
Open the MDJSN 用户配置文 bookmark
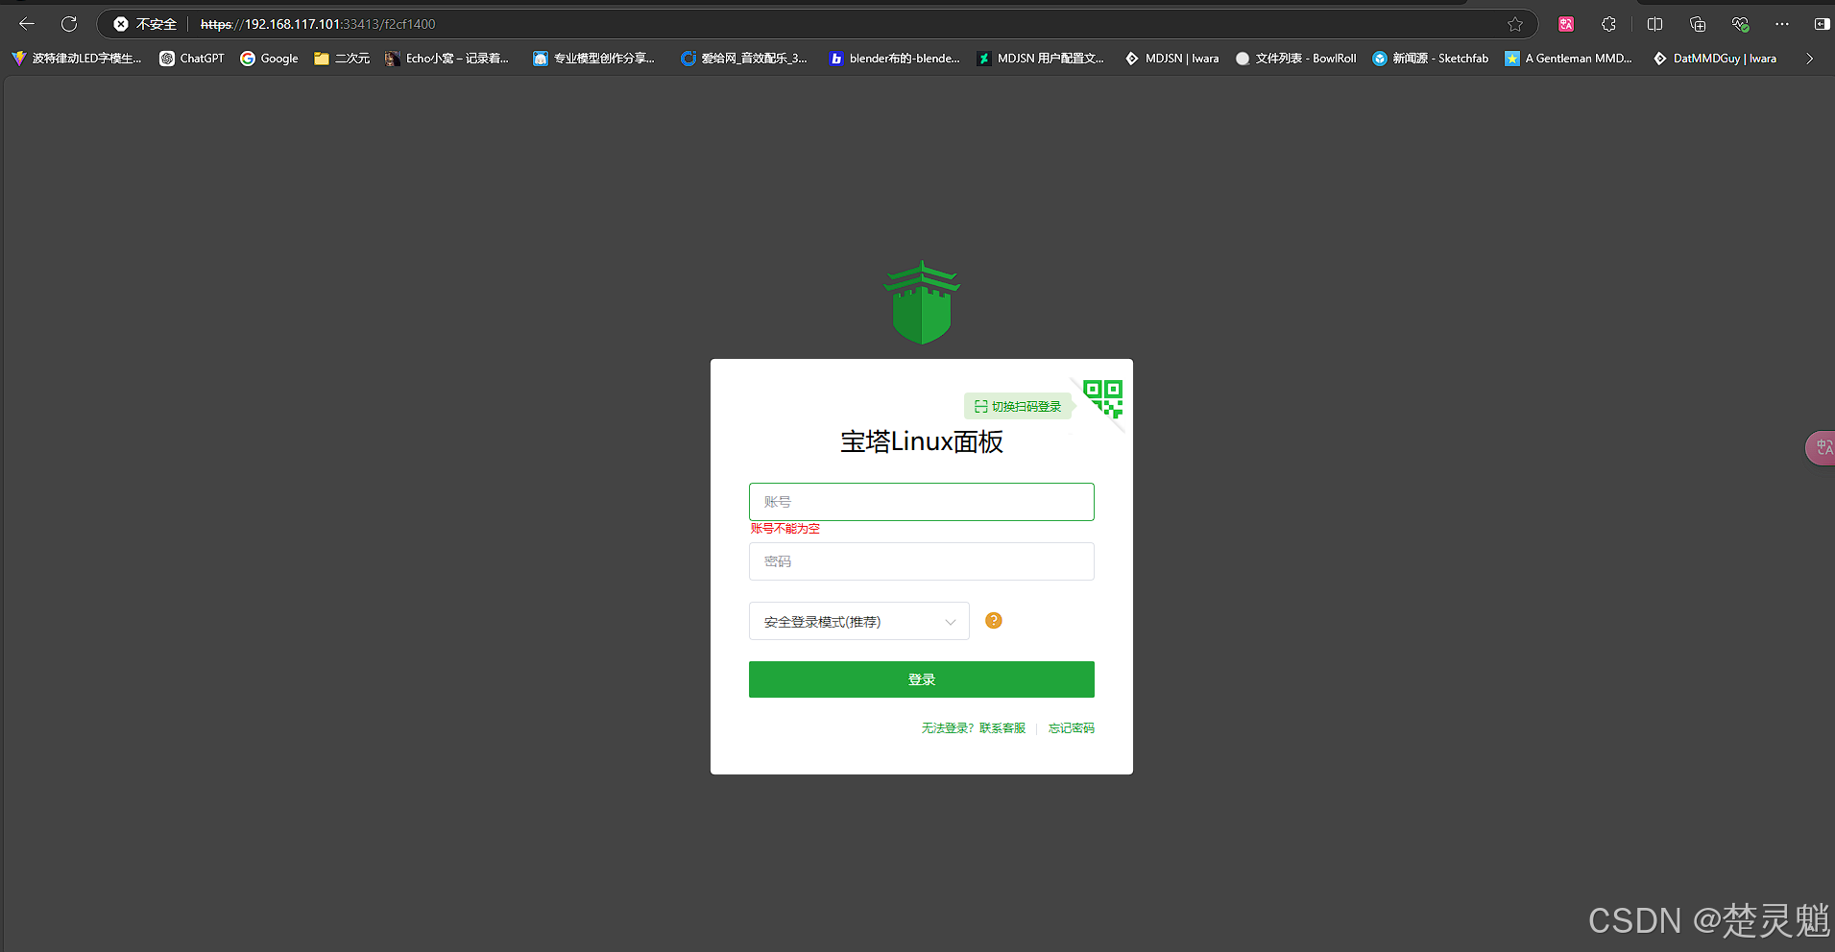click(1041, 59)
